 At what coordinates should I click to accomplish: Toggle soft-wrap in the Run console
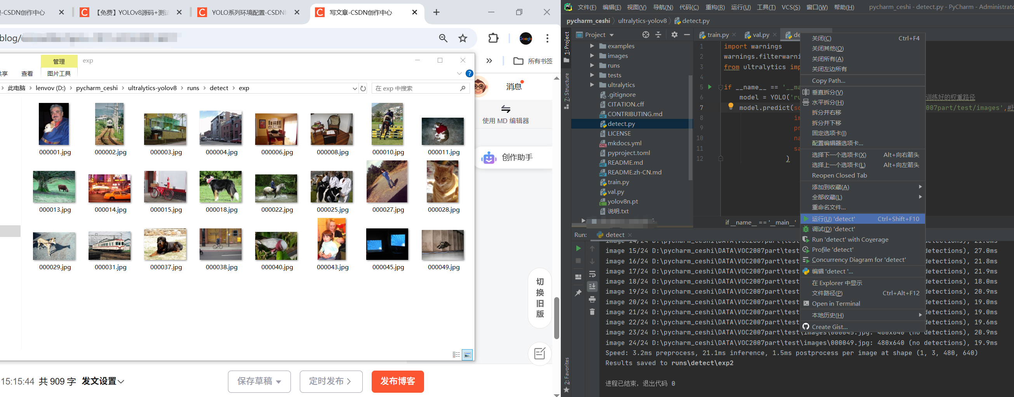592,275
